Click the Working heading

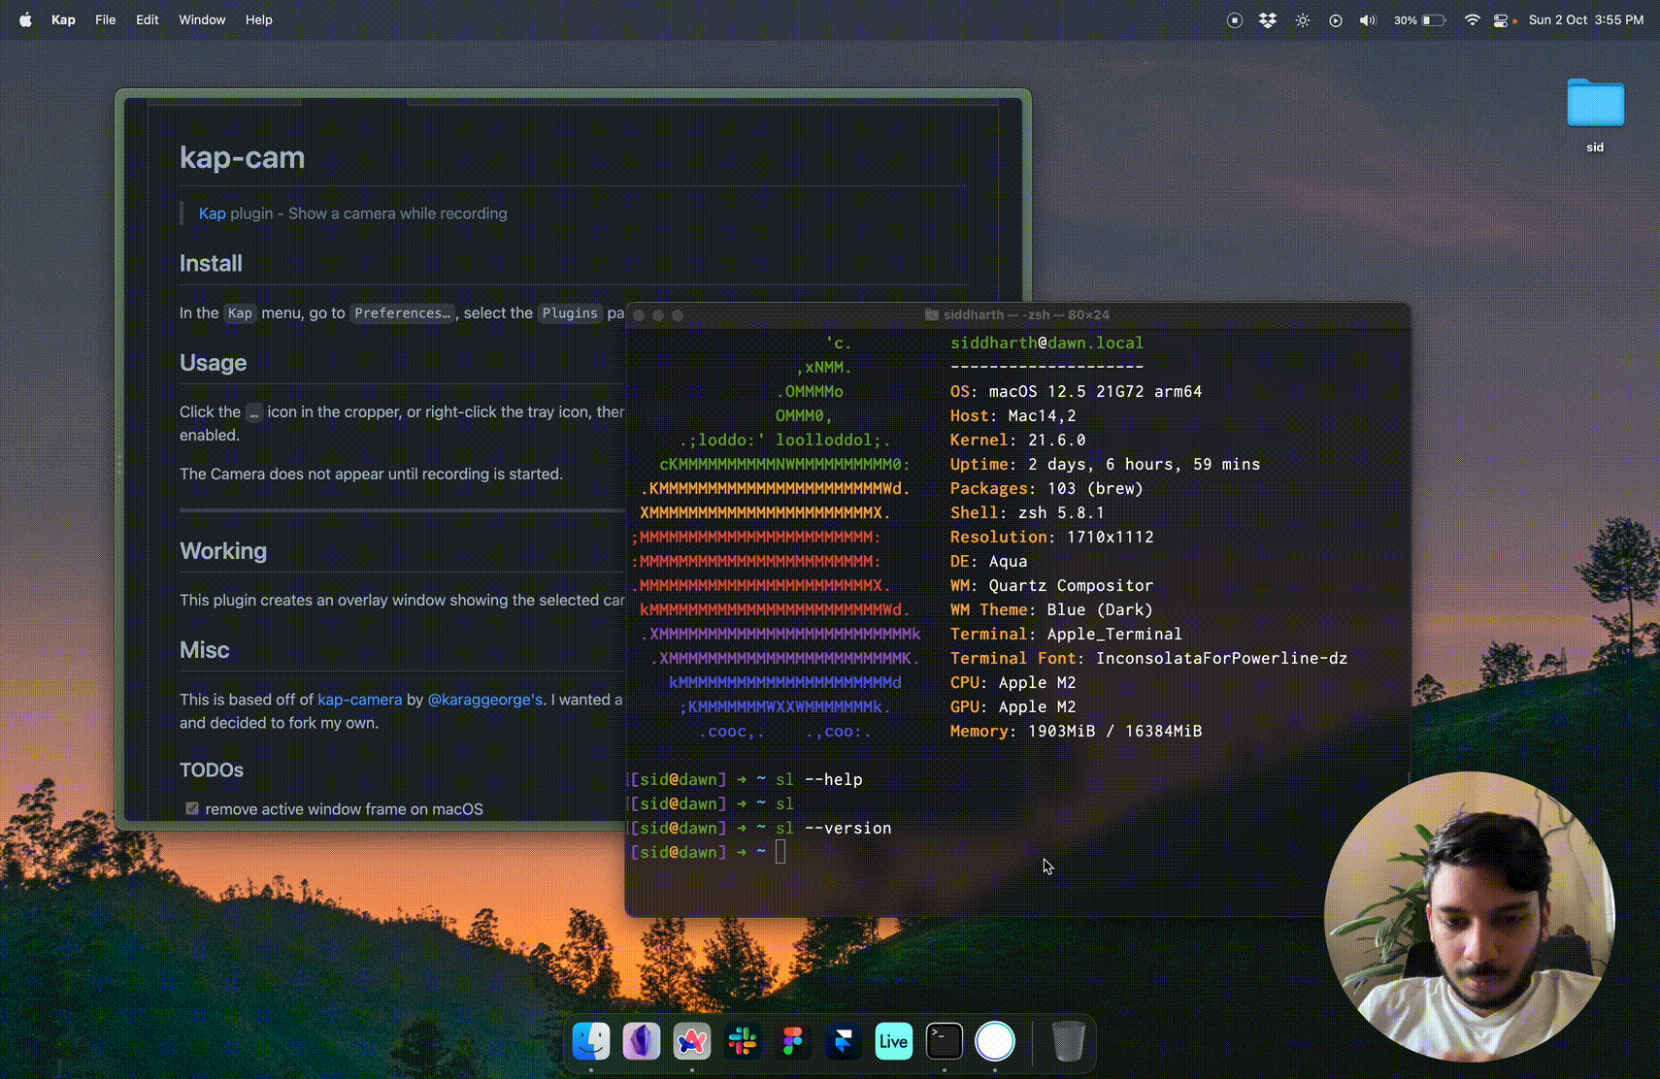(x=223, y=551)
